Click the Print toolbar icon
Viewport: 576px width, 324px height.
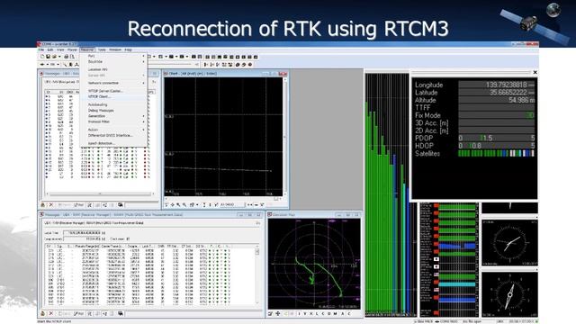[x=66, y=57]
